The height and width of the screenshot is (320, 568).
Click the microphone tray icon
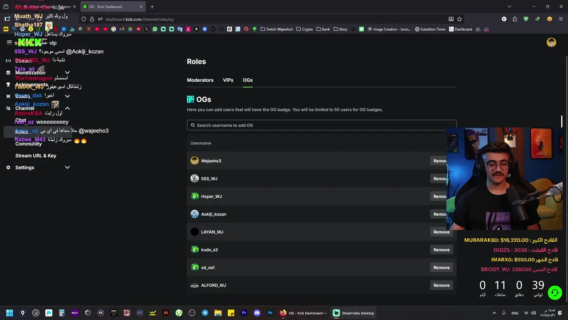pos(504,313)
